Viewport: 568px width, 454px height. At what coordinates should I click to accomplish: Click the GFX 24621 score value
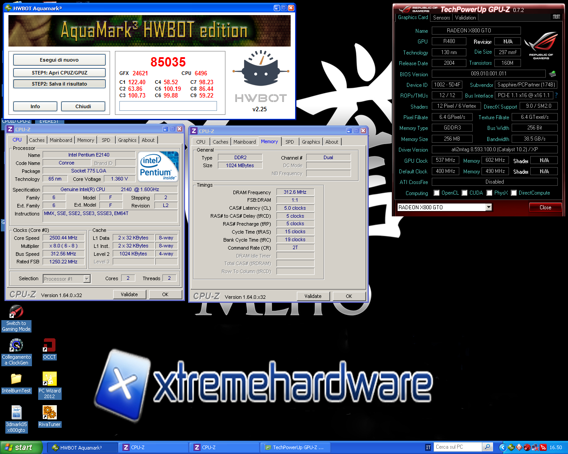(140, 73)
